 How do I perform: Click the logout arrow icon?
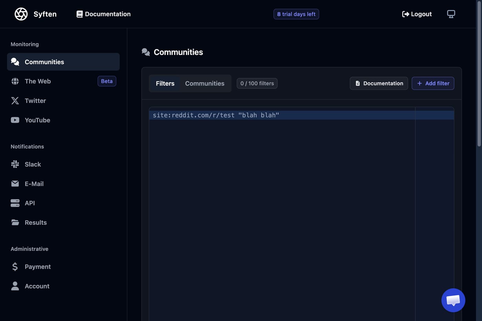pos(406,14)
